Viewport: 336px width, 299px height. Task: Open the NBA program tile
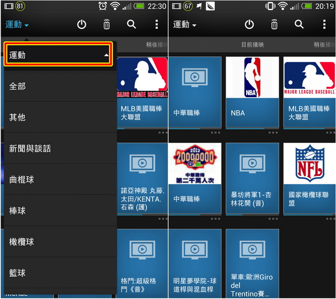click(252, 92)
